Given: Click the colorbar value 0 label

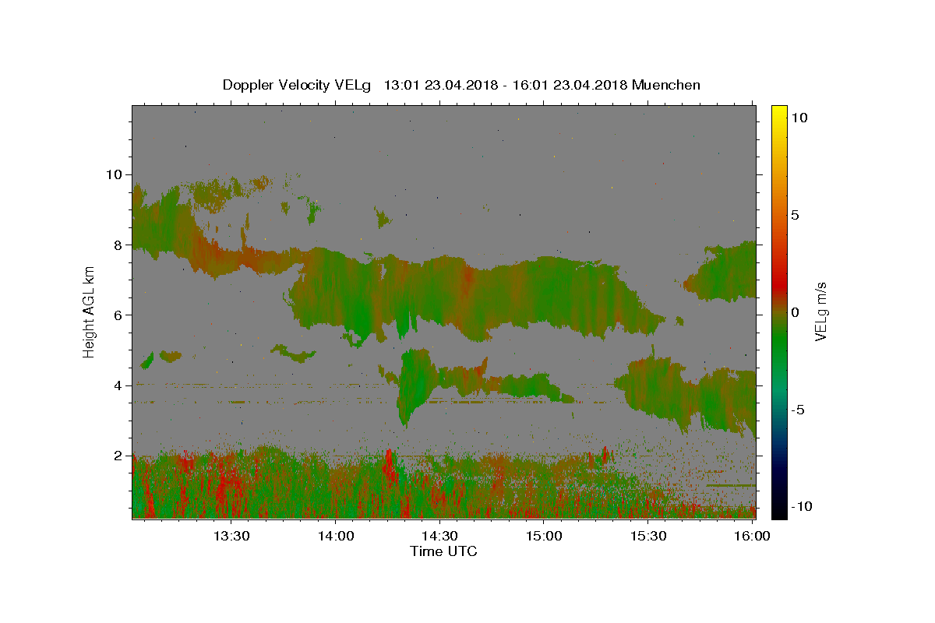Looking at the screenshot, I should tap(795, 312).
